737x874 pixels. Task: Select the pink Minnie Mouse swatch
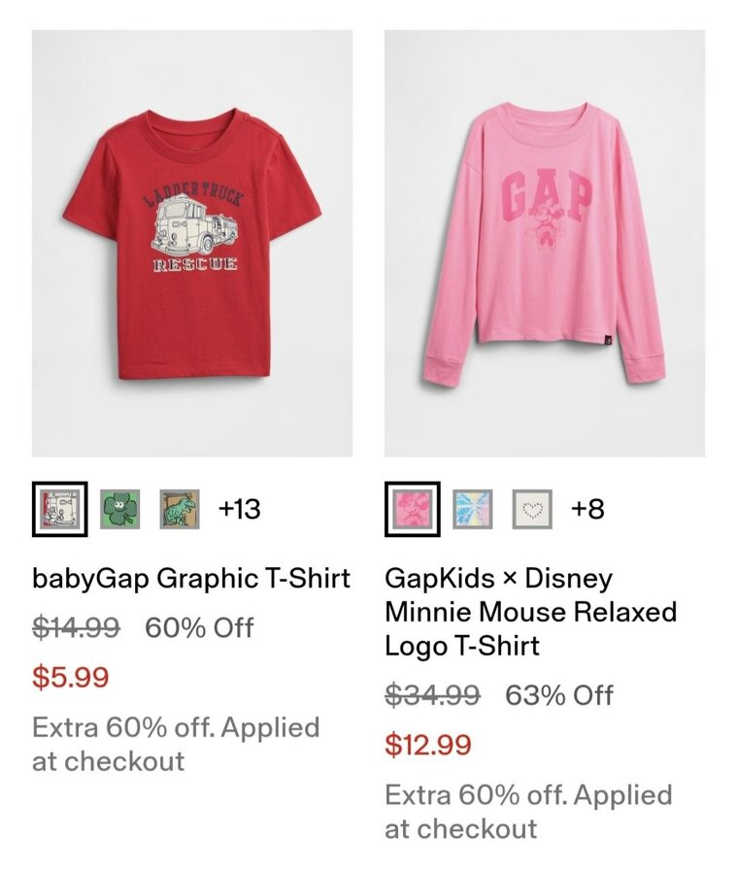coord(412,508)
